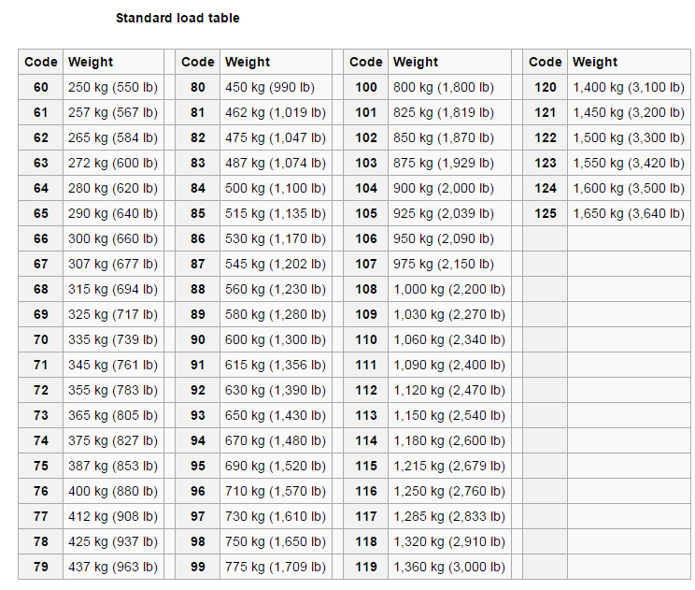Click the Standard load table title

click(x=177, y=18)
